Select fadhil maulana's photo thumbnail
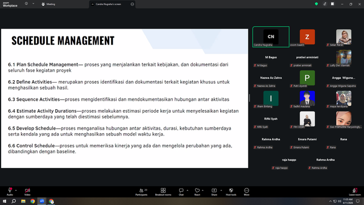Viewport: 364px width, 205px height. click(307, 99)
